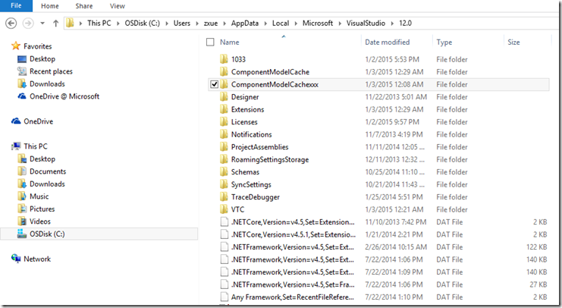Open the Documents folder in sidebar

(48, 171)
